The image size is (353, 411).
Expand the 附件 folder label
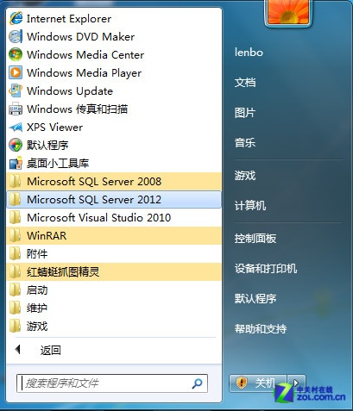point(37,254)
